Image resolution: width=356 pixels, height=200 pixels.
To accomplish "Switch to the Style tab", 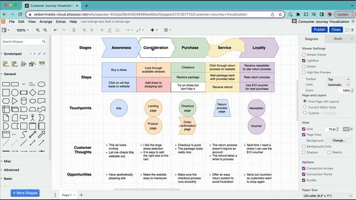I will coord(338,39).
